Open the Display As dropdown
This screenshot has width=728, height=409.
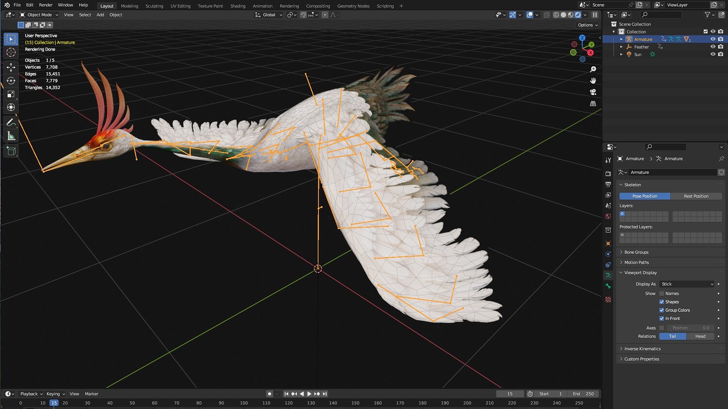(x=687, y=284)
